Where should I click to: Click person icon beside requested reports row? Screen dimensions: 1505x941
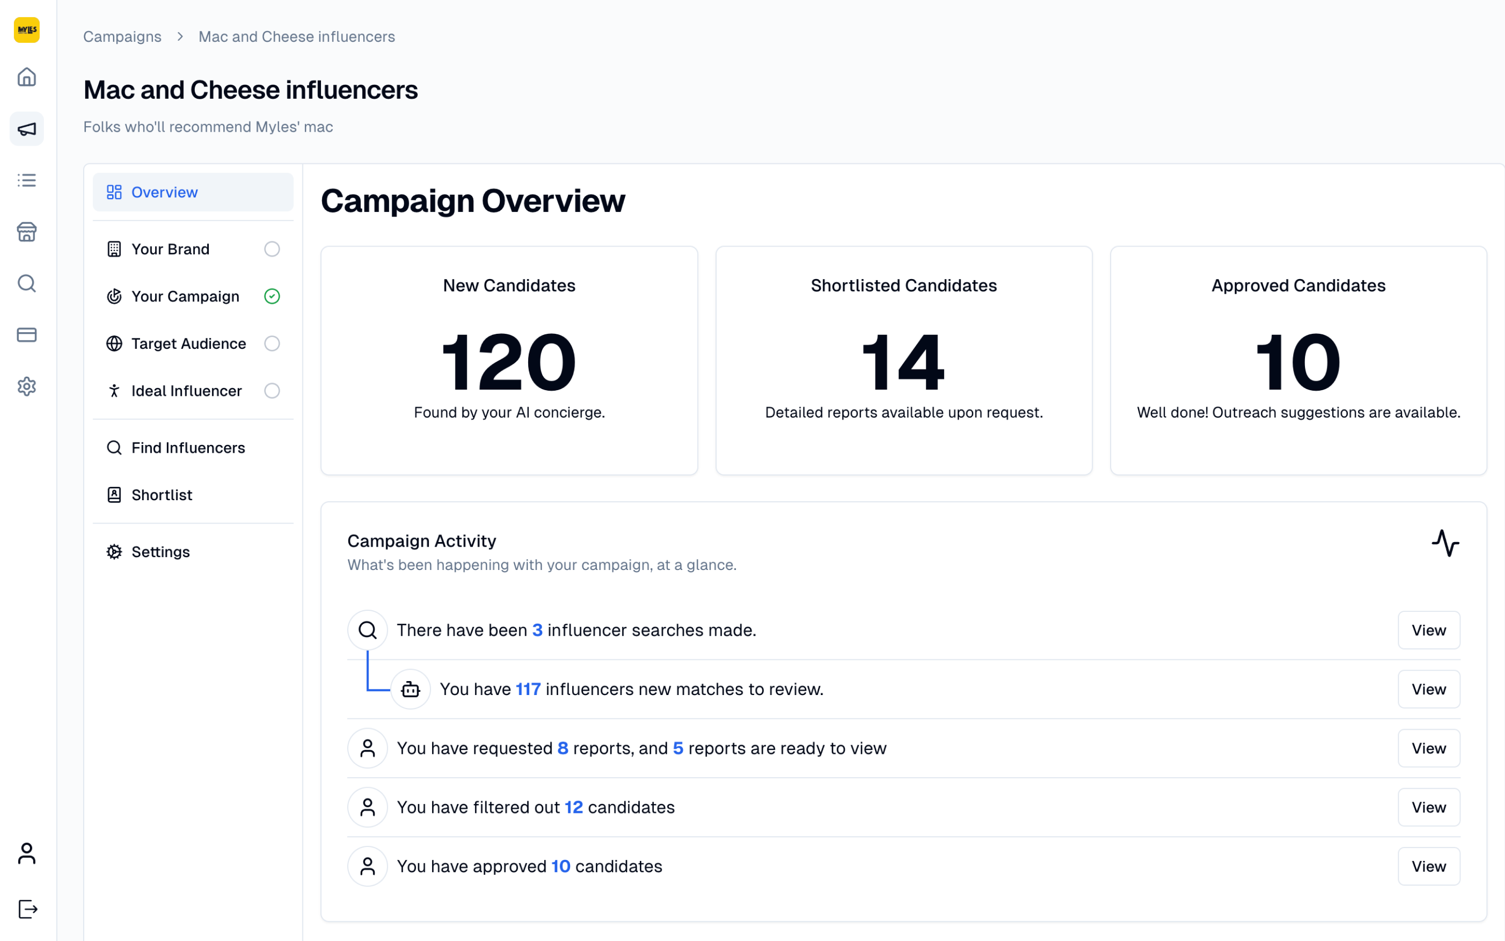368,748
